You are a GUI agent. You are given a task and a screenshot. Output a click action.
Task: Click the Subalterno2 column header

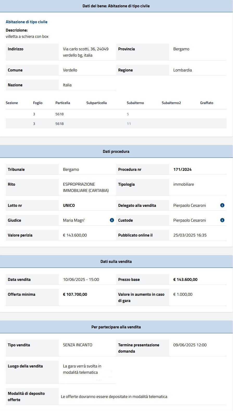[171, 103]
